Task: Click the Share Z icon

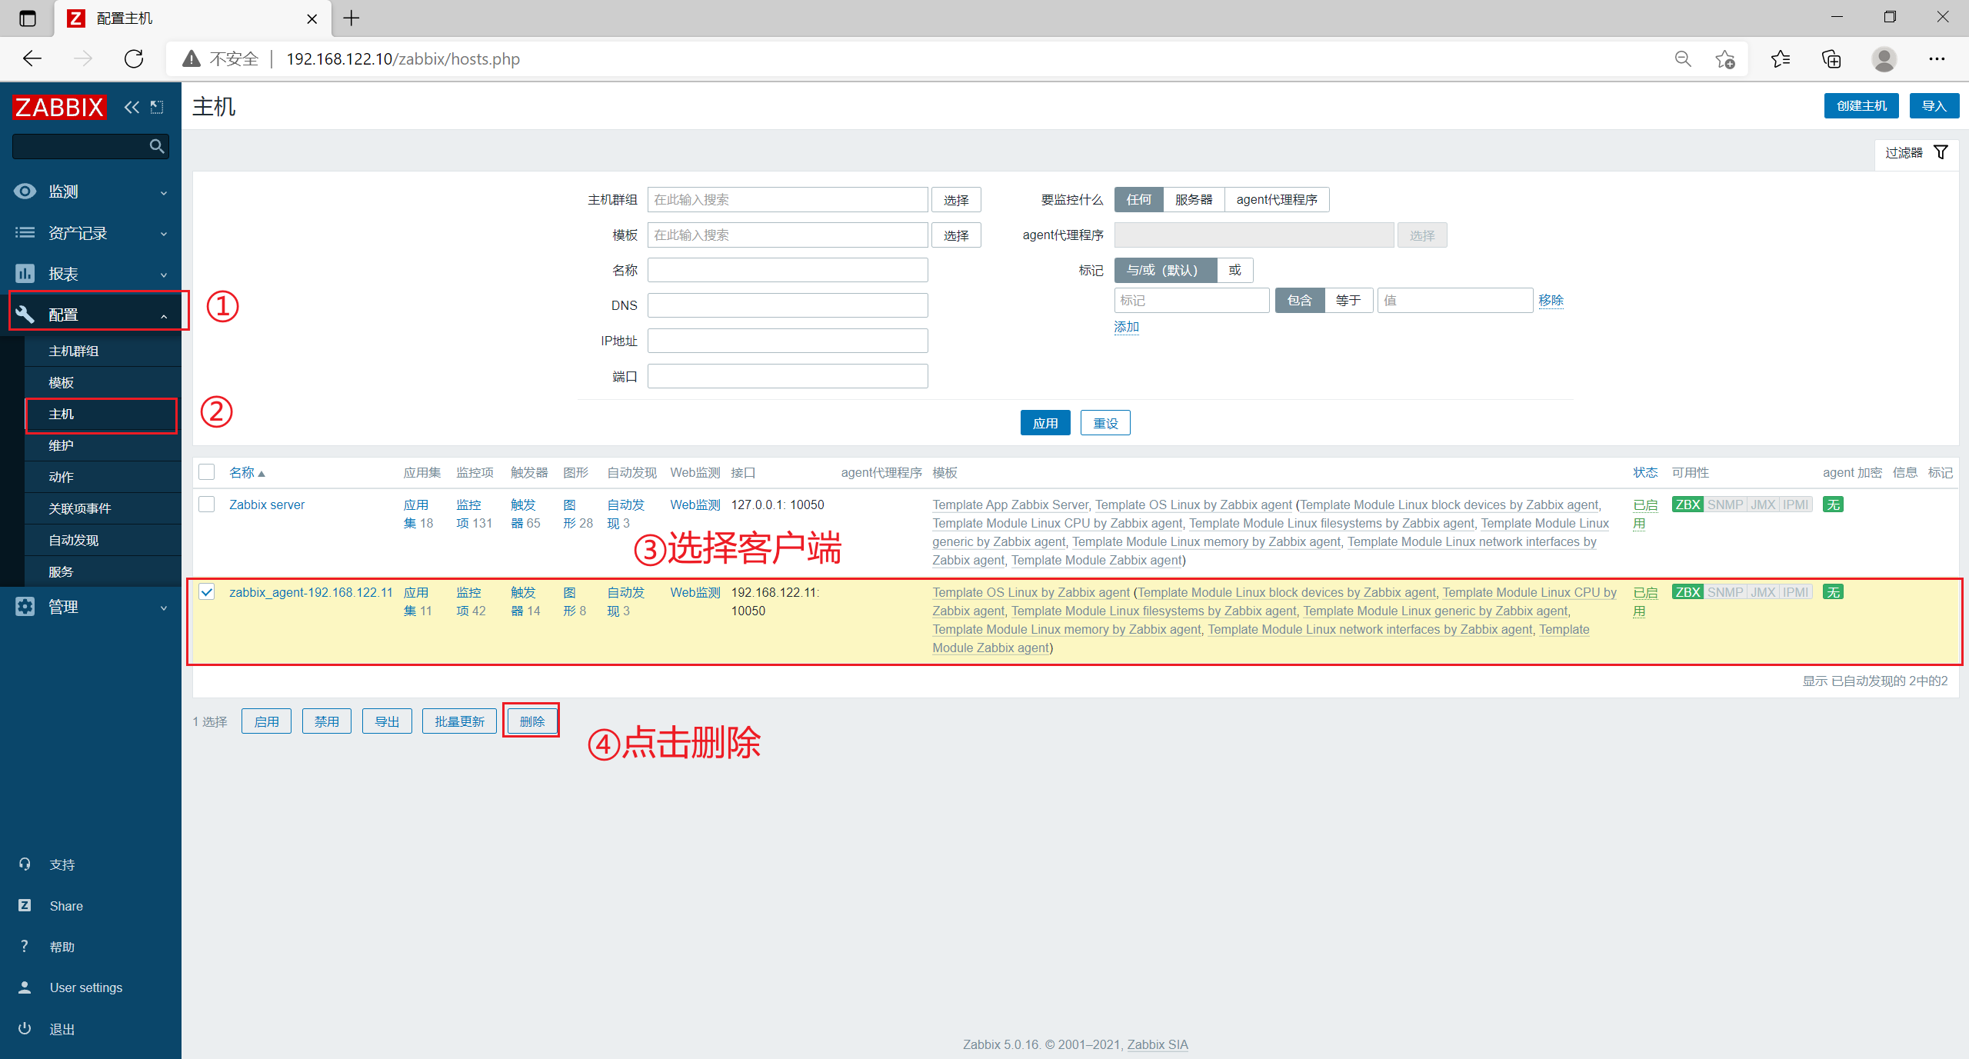Action: point(25,905)
